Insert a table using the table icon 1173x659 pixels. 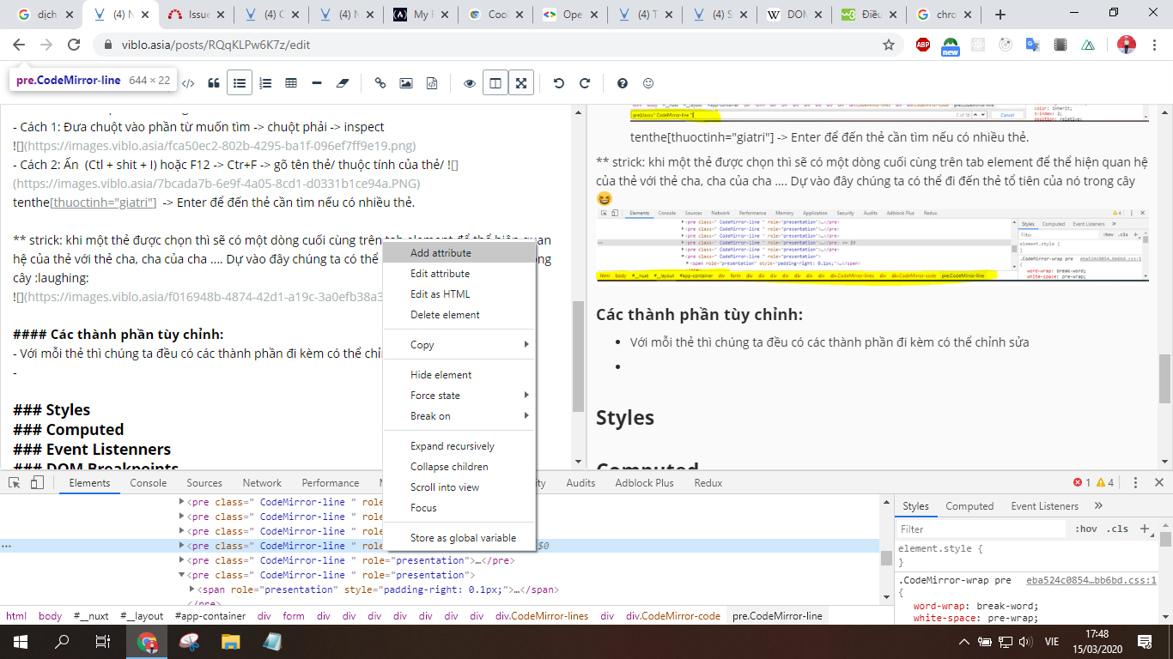pos(291,83)
